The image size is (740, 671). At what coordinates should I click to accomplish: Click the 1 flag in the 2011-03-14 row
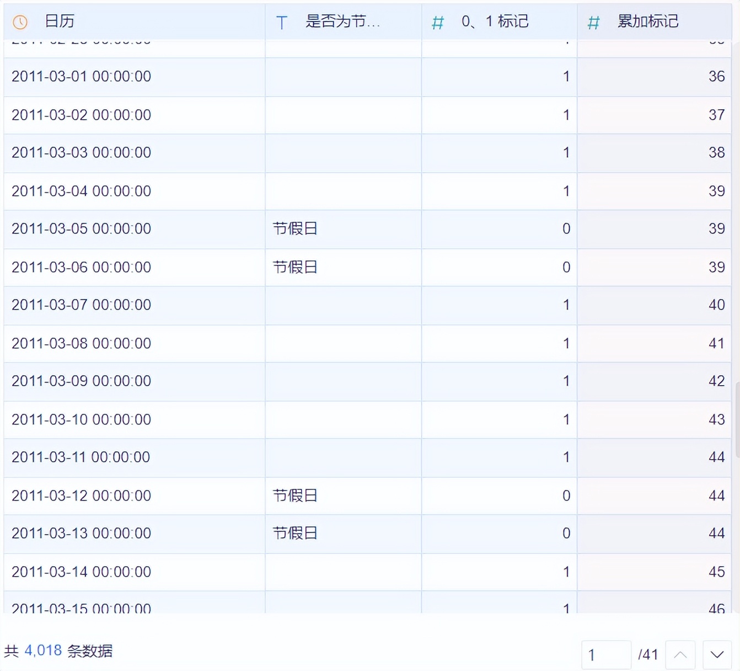click(x=566, y=572)
